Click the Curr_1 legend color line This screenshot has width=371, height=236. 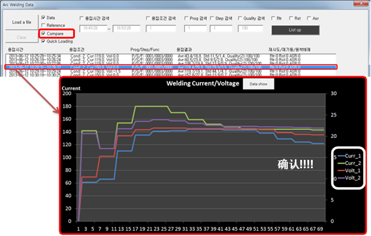[x=341, y=156]
